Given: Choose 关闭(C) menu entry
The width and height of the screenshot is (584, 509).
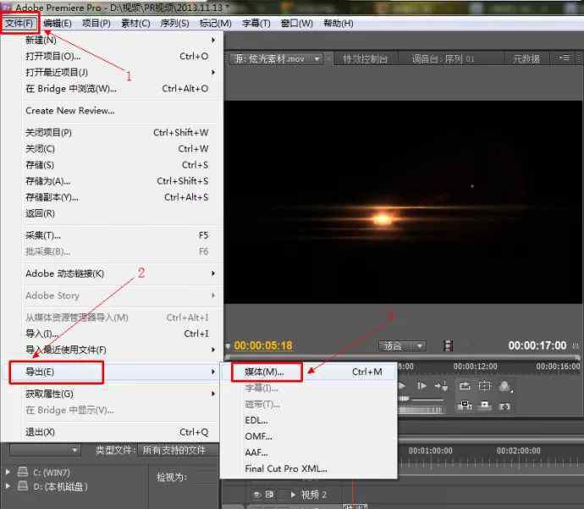Looking at the screenshot, I should pos(120,149).
